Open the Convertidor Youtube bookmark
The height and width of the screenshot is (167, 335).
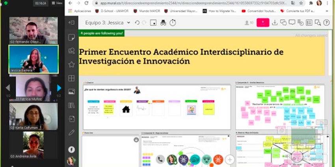click(259, 11)
